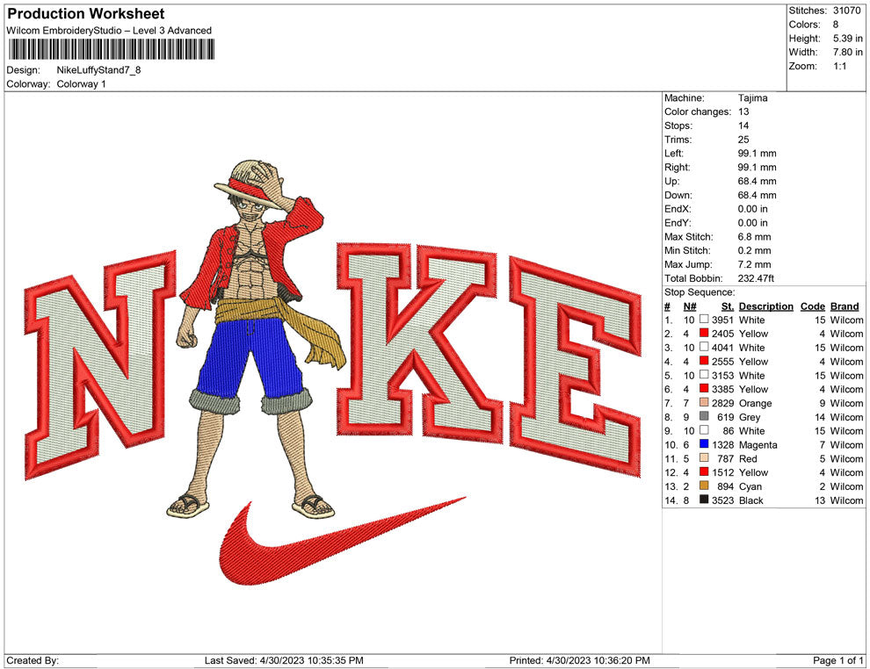Click the 'Code' column header
The image size is (870, 669).
point(812,306)
